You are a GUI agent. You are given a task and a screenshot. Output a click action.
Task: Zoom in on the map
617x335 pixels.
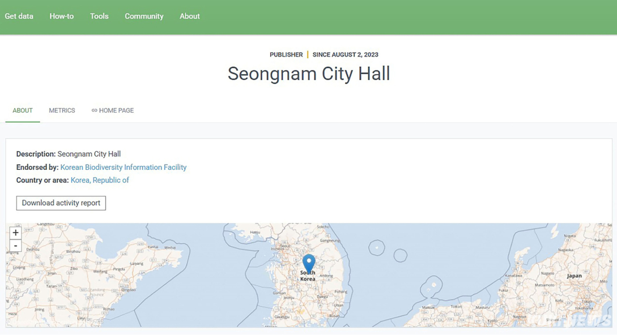(x=15, y=233)
